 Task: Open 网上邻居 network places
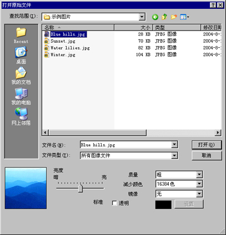tap(21, 116)
